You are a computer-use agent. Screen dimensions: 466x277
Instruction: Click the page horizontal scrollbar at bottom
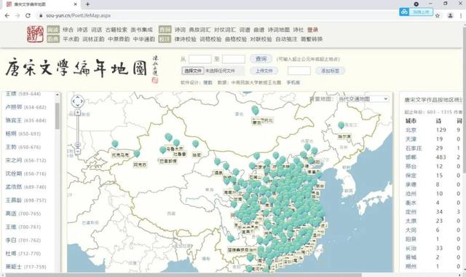183,275
